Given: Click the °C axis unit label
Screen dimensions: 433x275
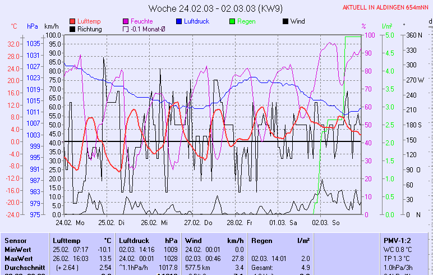Looking at the screenshot, I should point(14,26).
